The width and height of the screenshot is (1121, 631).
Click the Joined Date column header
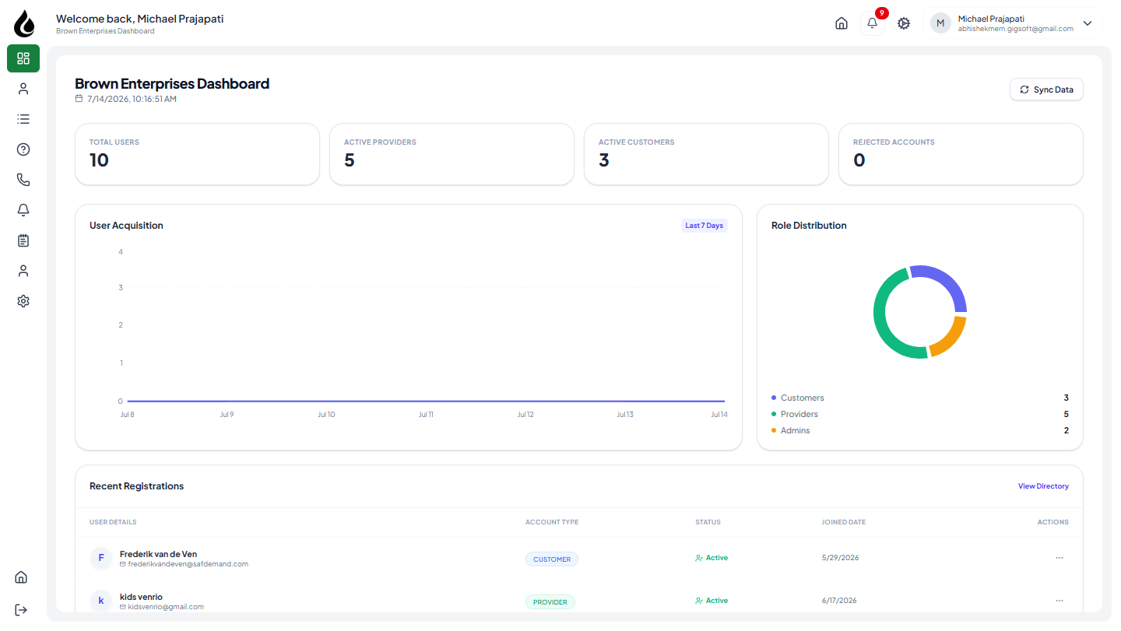844,522
